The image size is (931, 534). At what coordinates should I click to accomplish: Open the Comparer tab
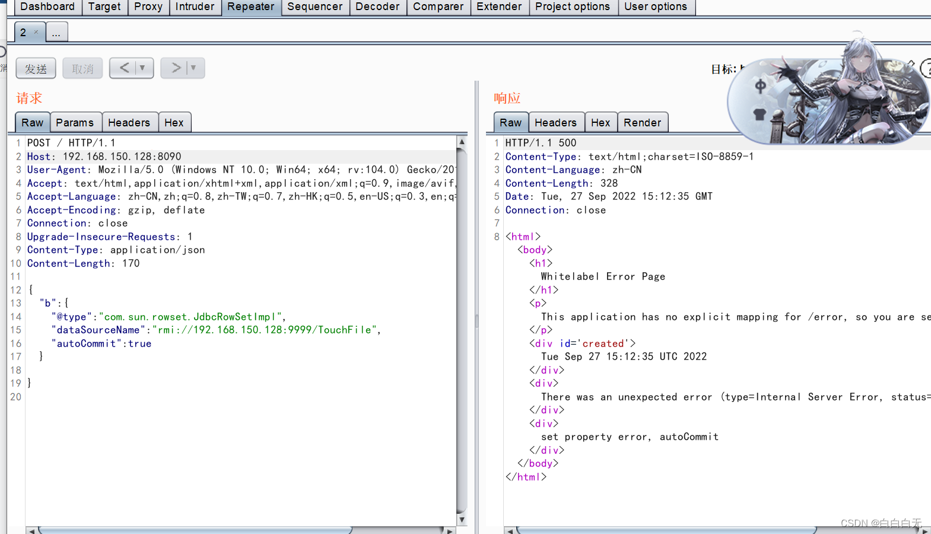coord(439,7)
